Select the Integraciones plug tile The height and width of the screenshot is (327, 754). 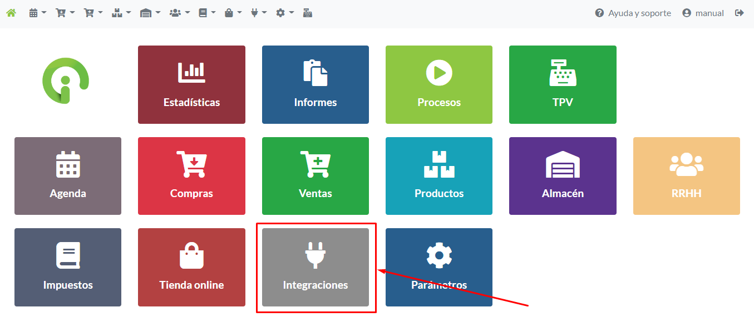315,267
